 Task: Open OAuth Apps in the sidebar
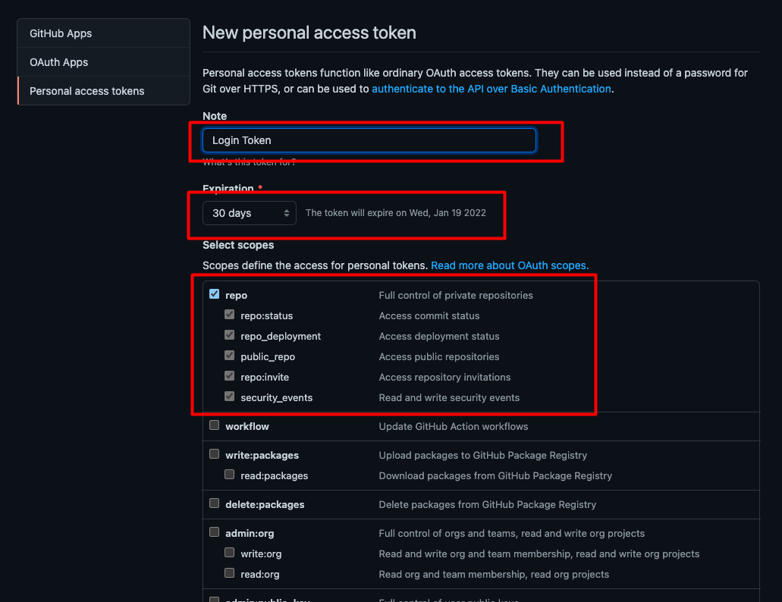(x=103, y=62)
